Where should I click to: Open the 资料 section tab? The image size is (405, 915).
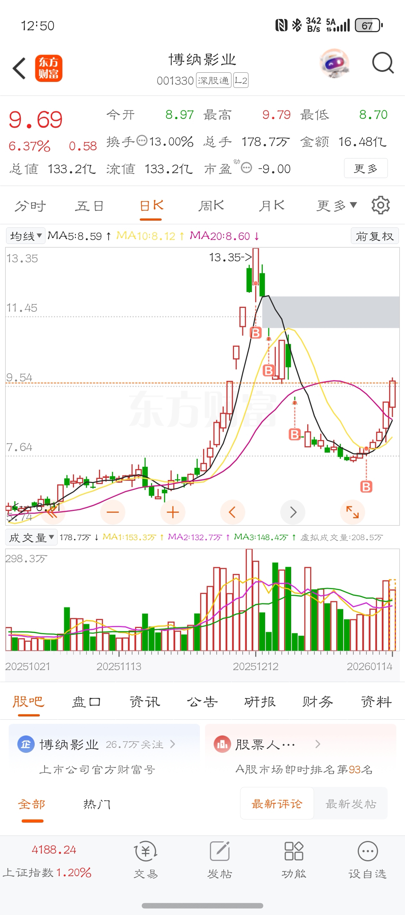pos(376,701)
